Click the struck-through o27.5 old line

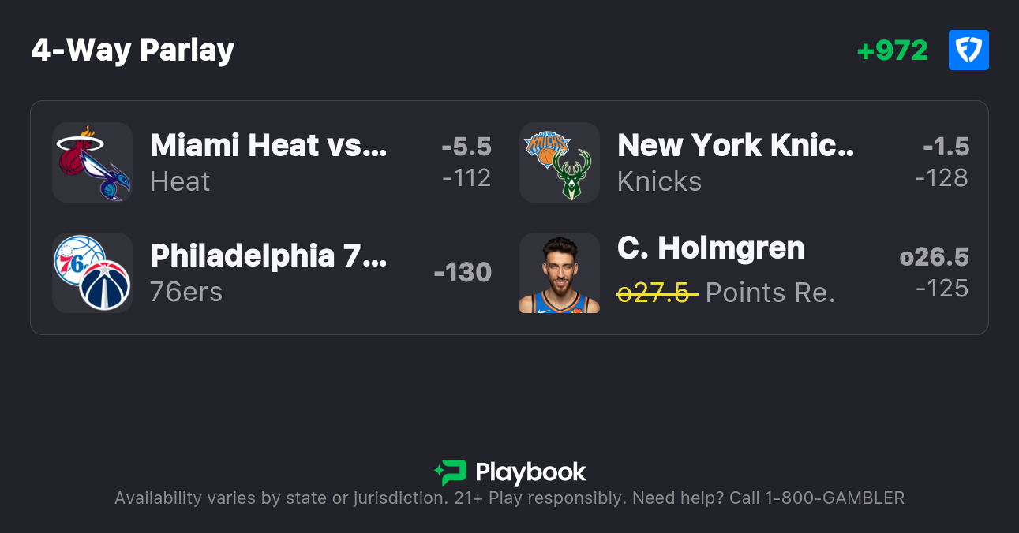pyautogui.click(x=657, y=293)
